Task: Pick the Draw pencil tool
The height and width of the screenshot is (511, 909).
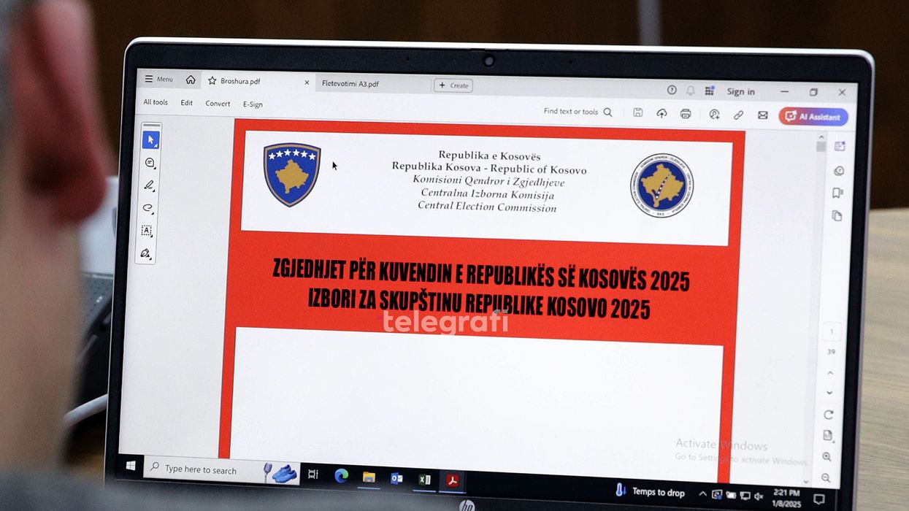Action: pos(148,185)
